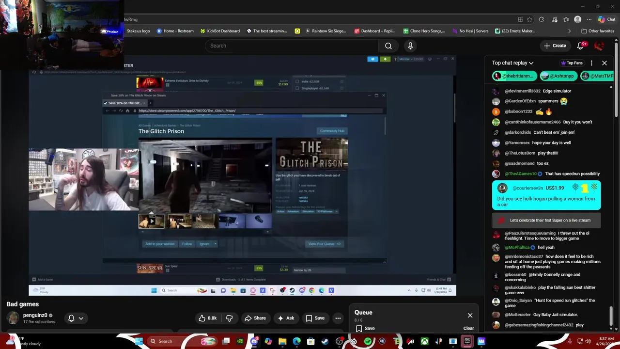Show more favorites bar overflow chevron

click(569, 31)
